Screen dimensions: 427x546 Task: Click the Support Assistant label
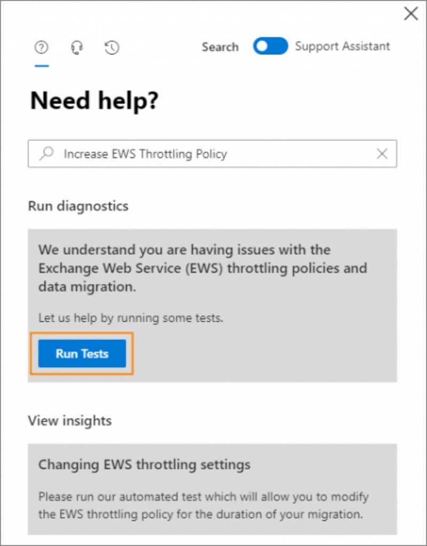pos(342,46)
